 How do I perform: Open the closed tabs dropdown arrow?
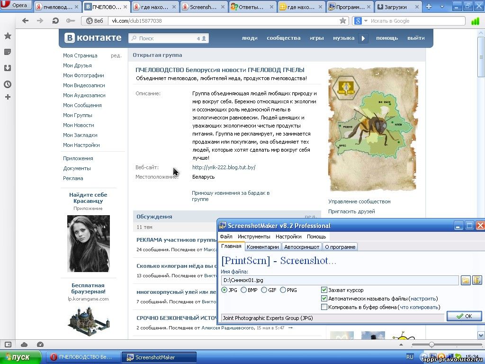pos(442,7)
